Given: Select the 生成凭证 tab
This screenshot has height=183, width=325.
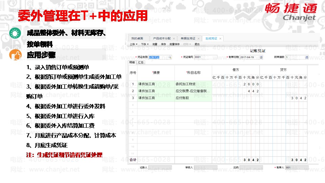Looking at the screenshot, I should (x=211, y=38).
